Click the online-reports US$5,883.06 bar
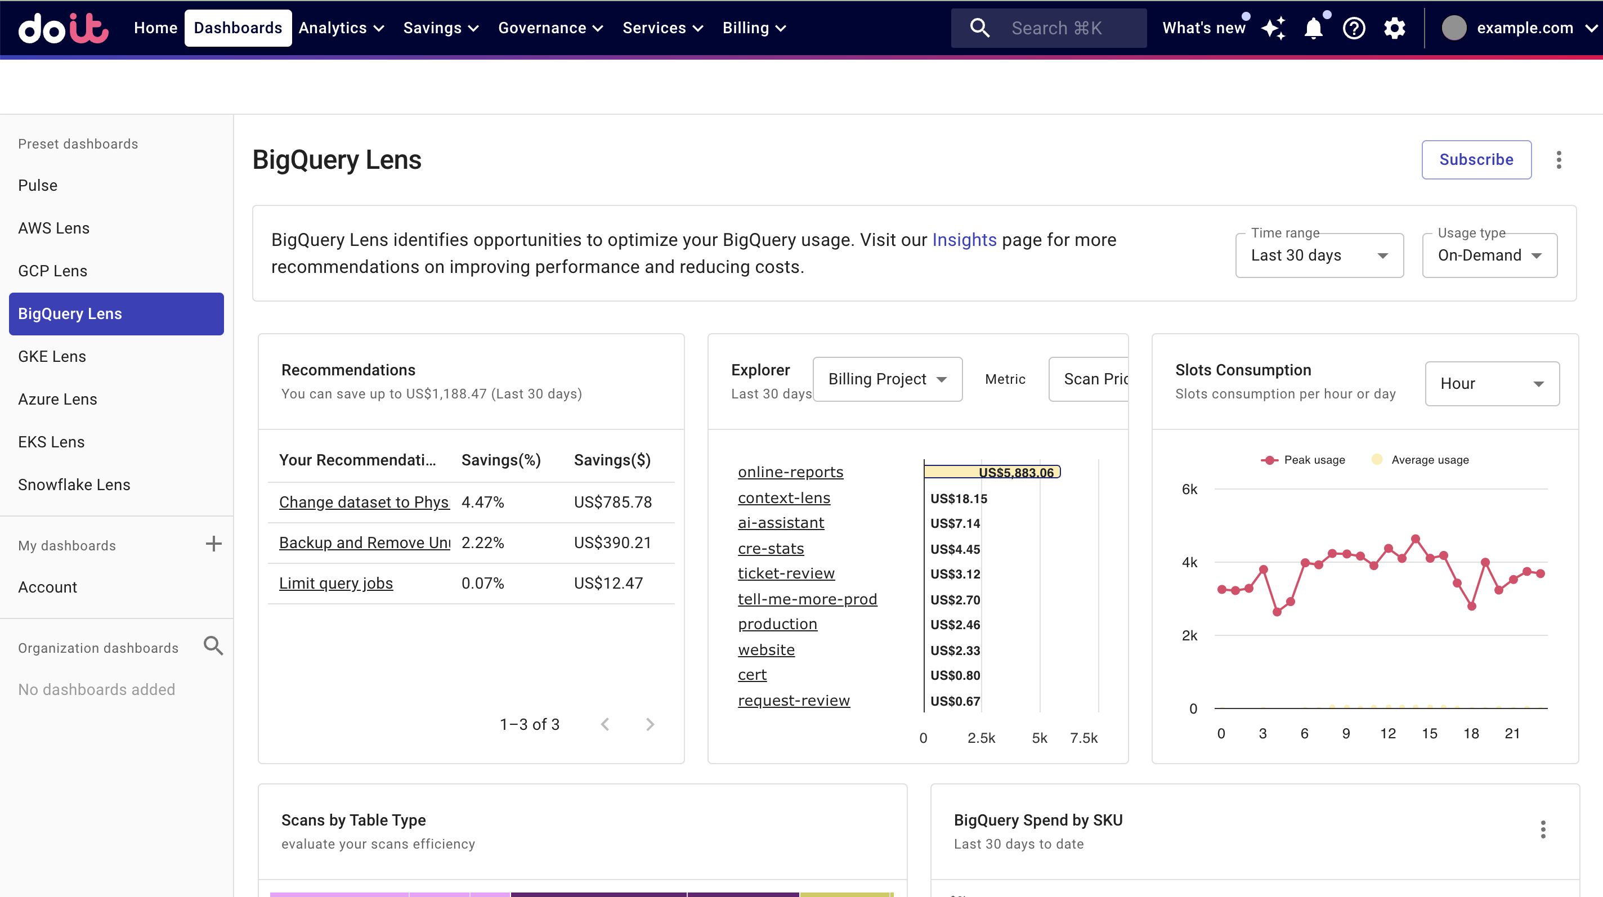Viewport: 1603px width, 897px height. point(992,472)
